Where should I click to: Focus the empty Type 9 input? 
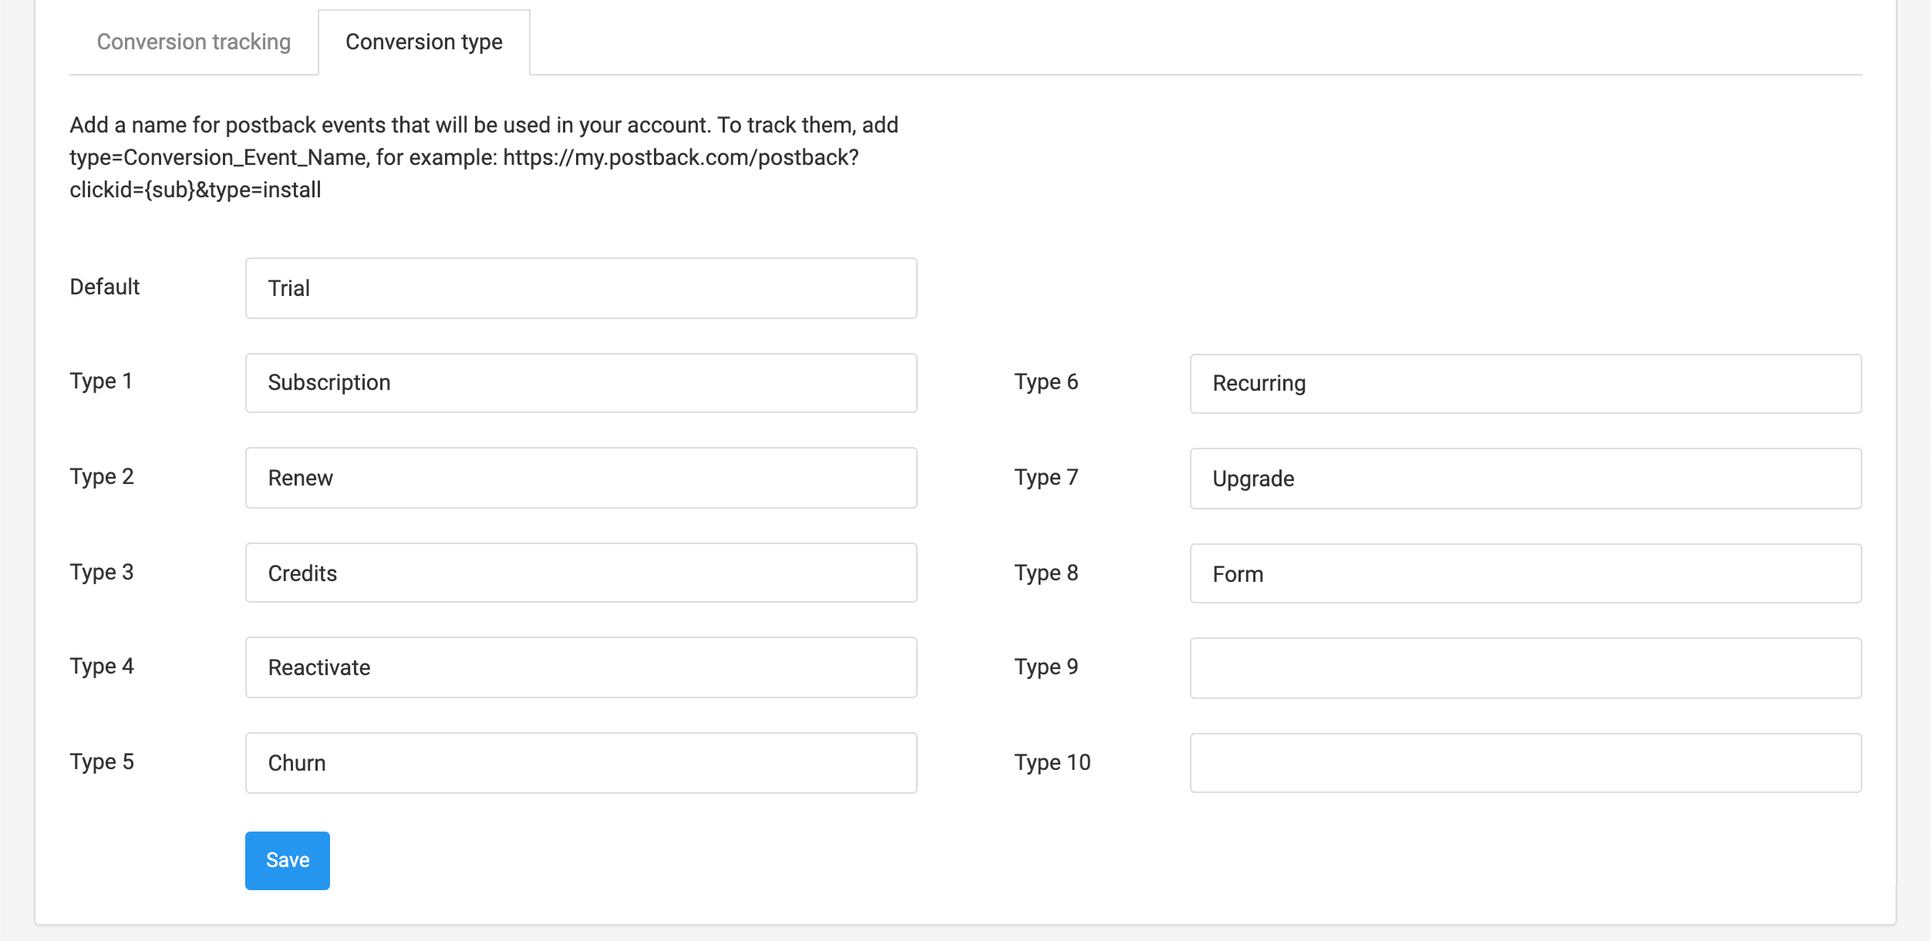tap(1525, 668)
